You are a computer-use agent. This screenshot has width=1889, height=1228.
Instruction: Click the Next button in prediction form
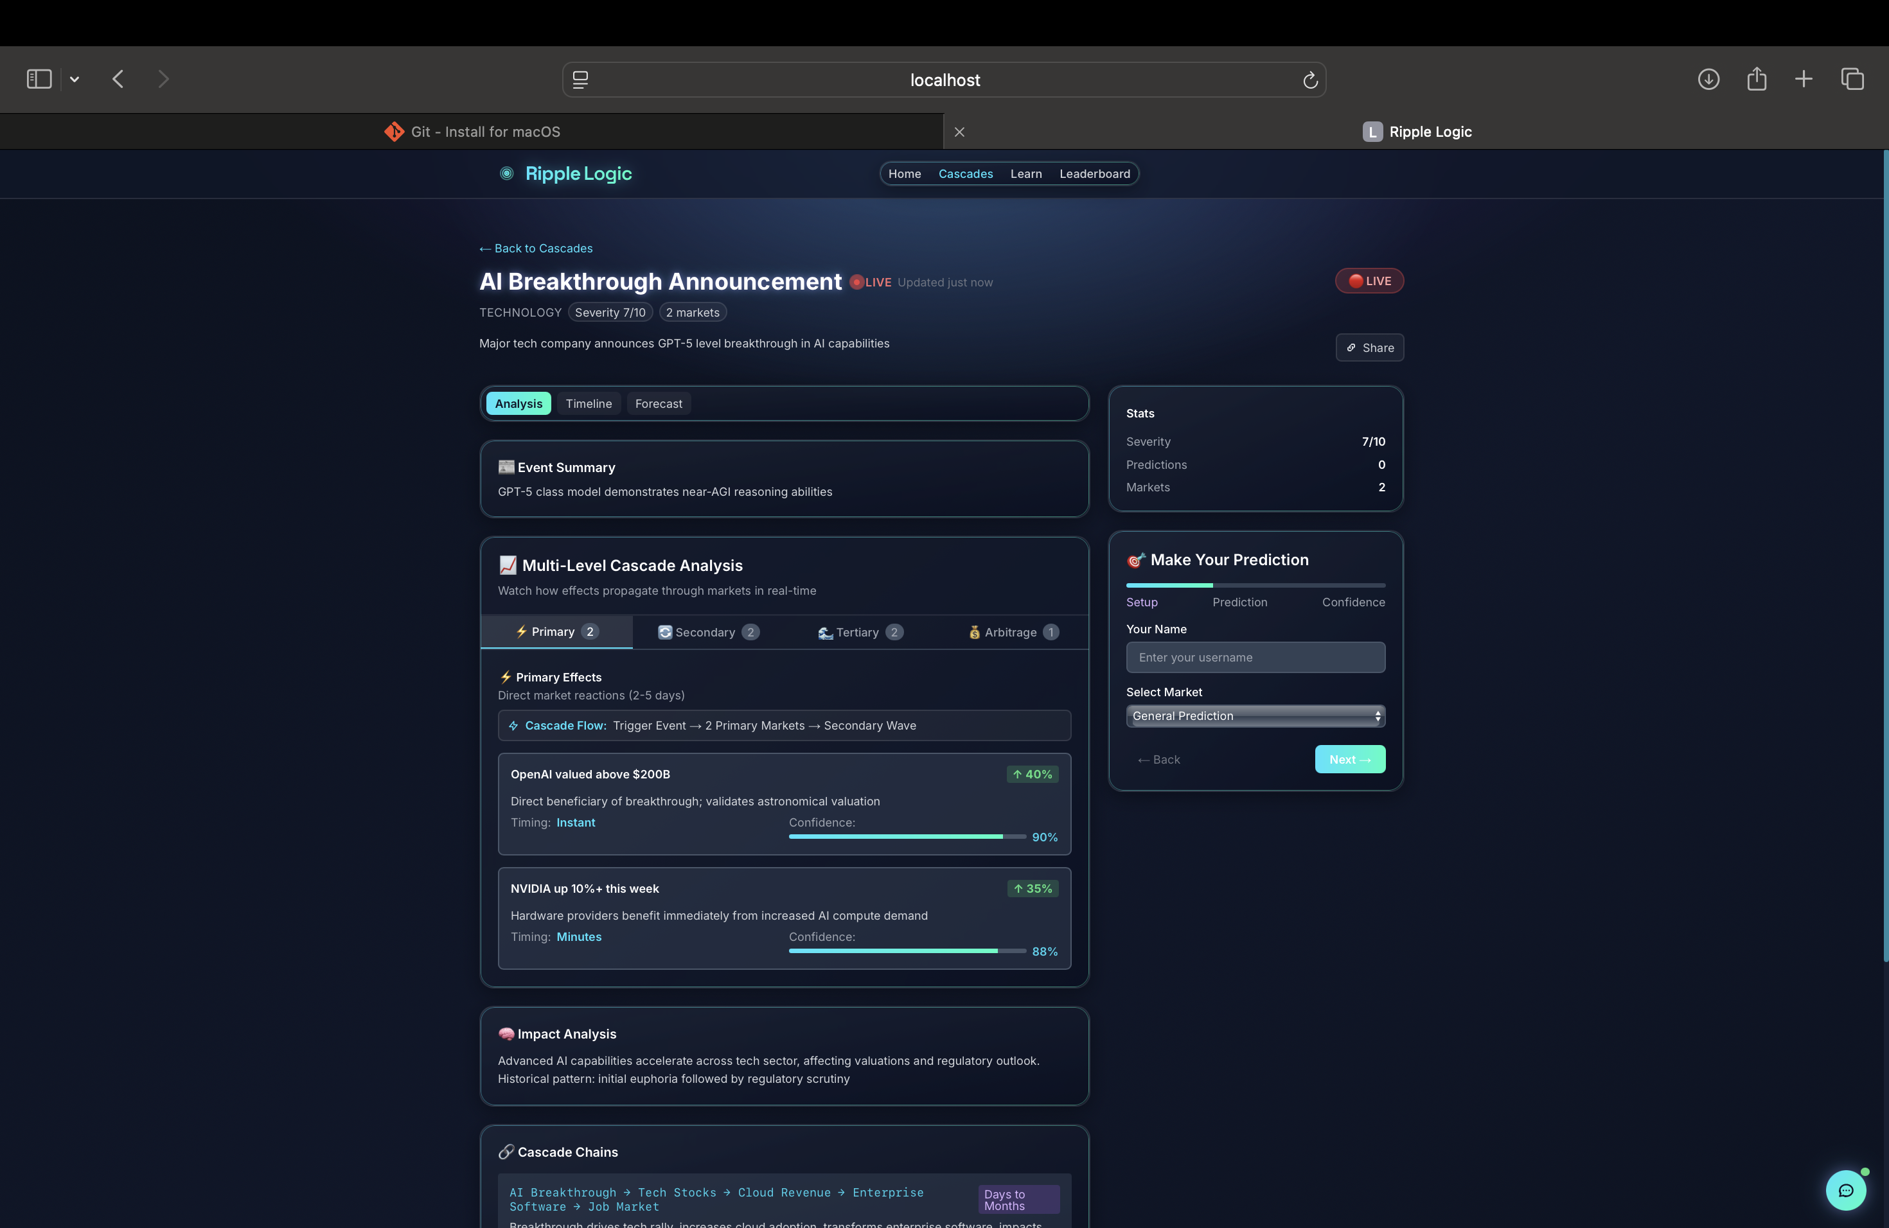1349,759
